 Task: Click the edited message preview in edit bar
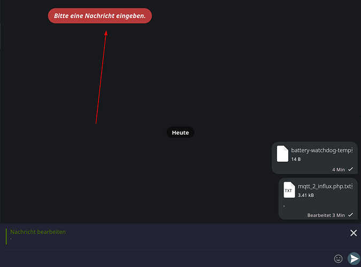tap(12, 239)
